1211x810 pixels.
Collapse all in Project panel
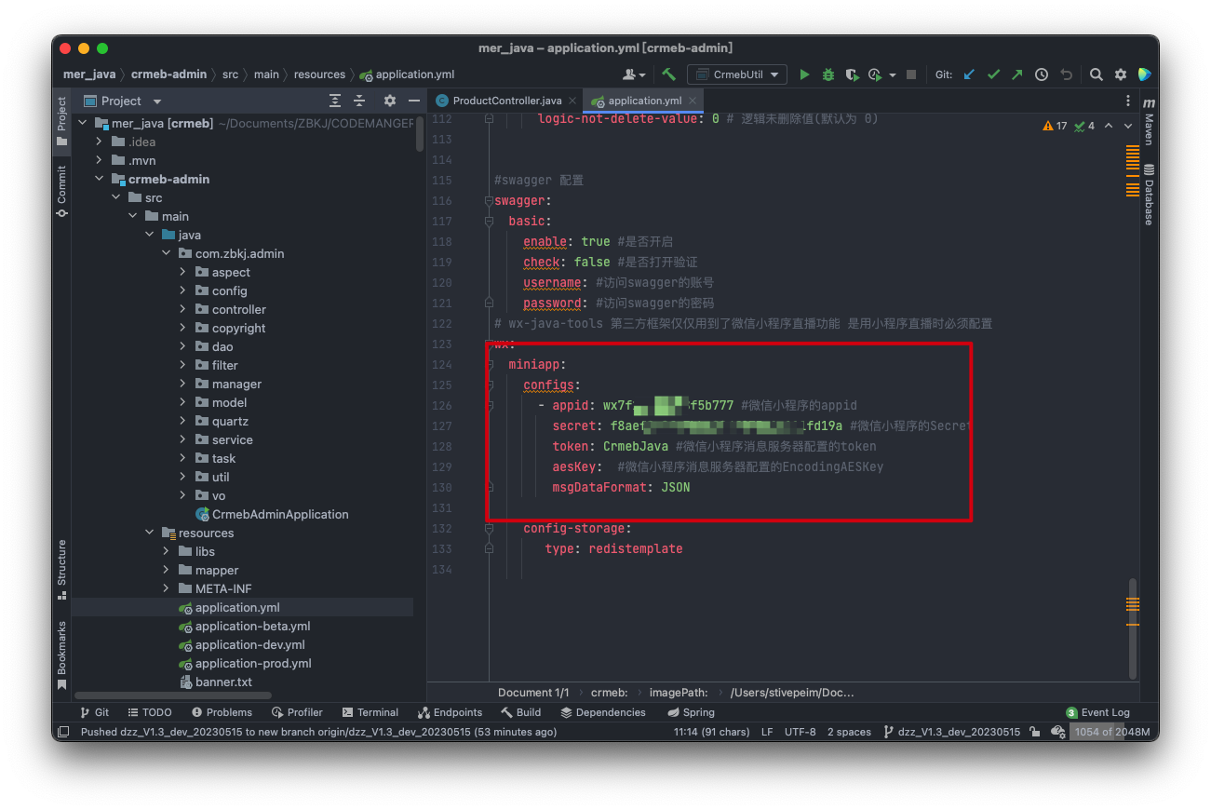click(359, 101)
